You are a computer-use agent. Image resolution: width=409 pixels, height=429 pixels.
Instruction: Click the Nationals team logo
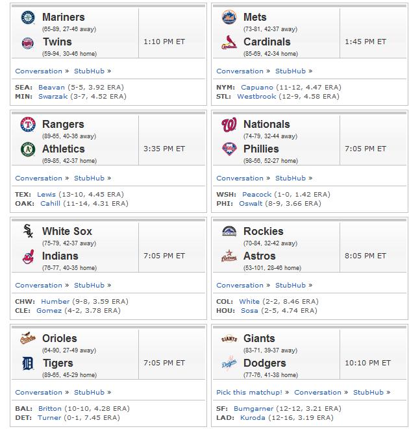point(229,125)
